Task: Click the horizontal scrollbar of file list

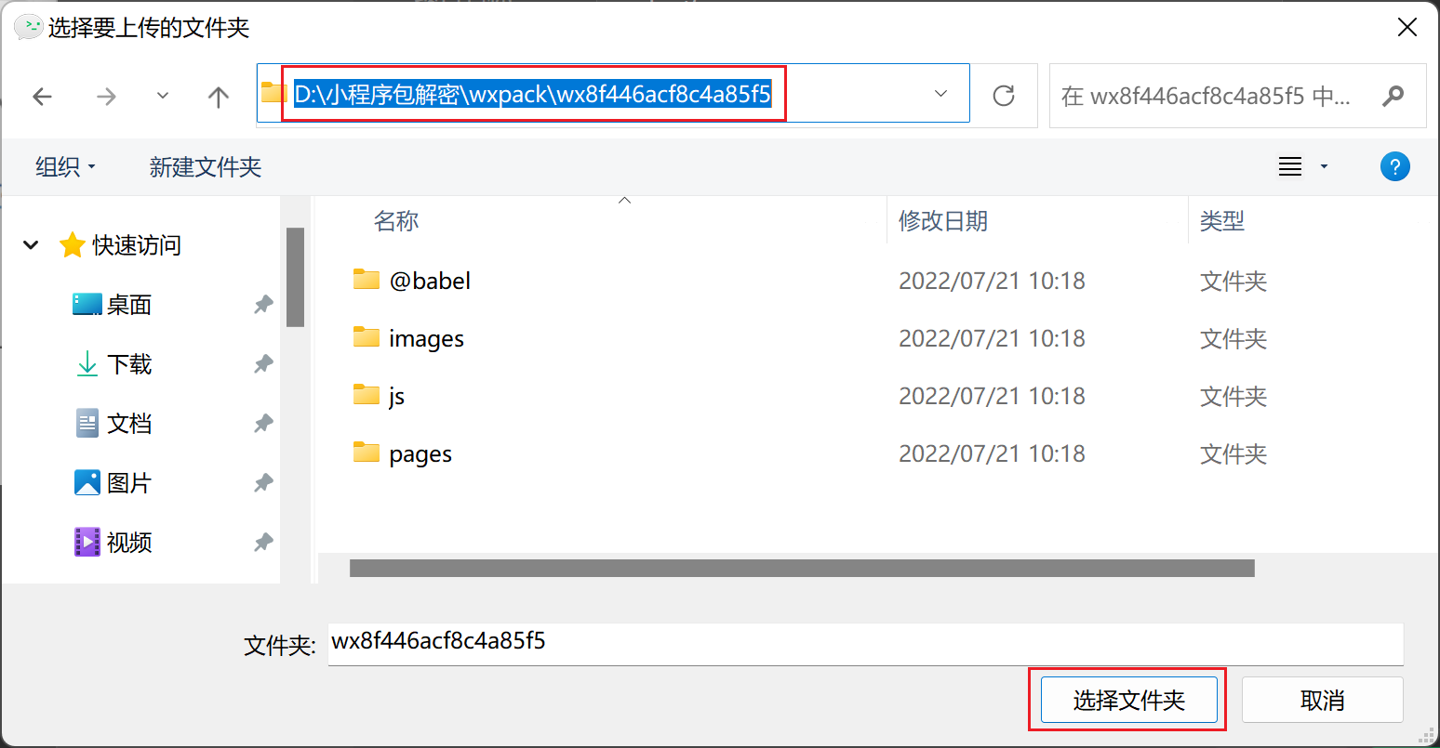Action: [x=802, y=568]
